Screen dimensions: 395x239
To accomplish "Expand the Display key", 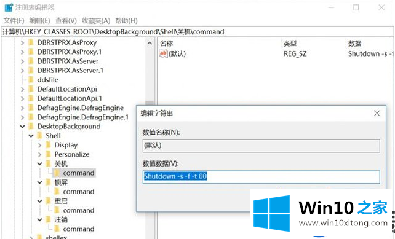I will (x=39, y=145).
